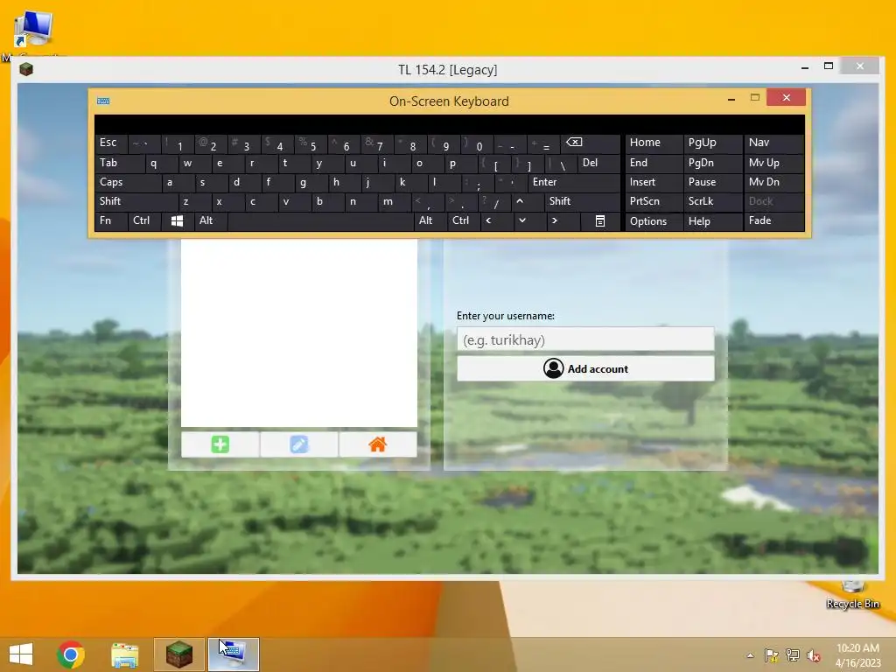The image size is (896, 672).
Task: Click the Tab key on keyboard
Action: click(x=119, y=164)
